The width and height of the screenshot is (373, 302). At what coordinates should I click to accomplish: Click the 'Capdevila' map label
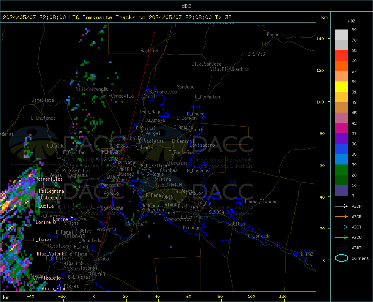(x=122, y=96)
